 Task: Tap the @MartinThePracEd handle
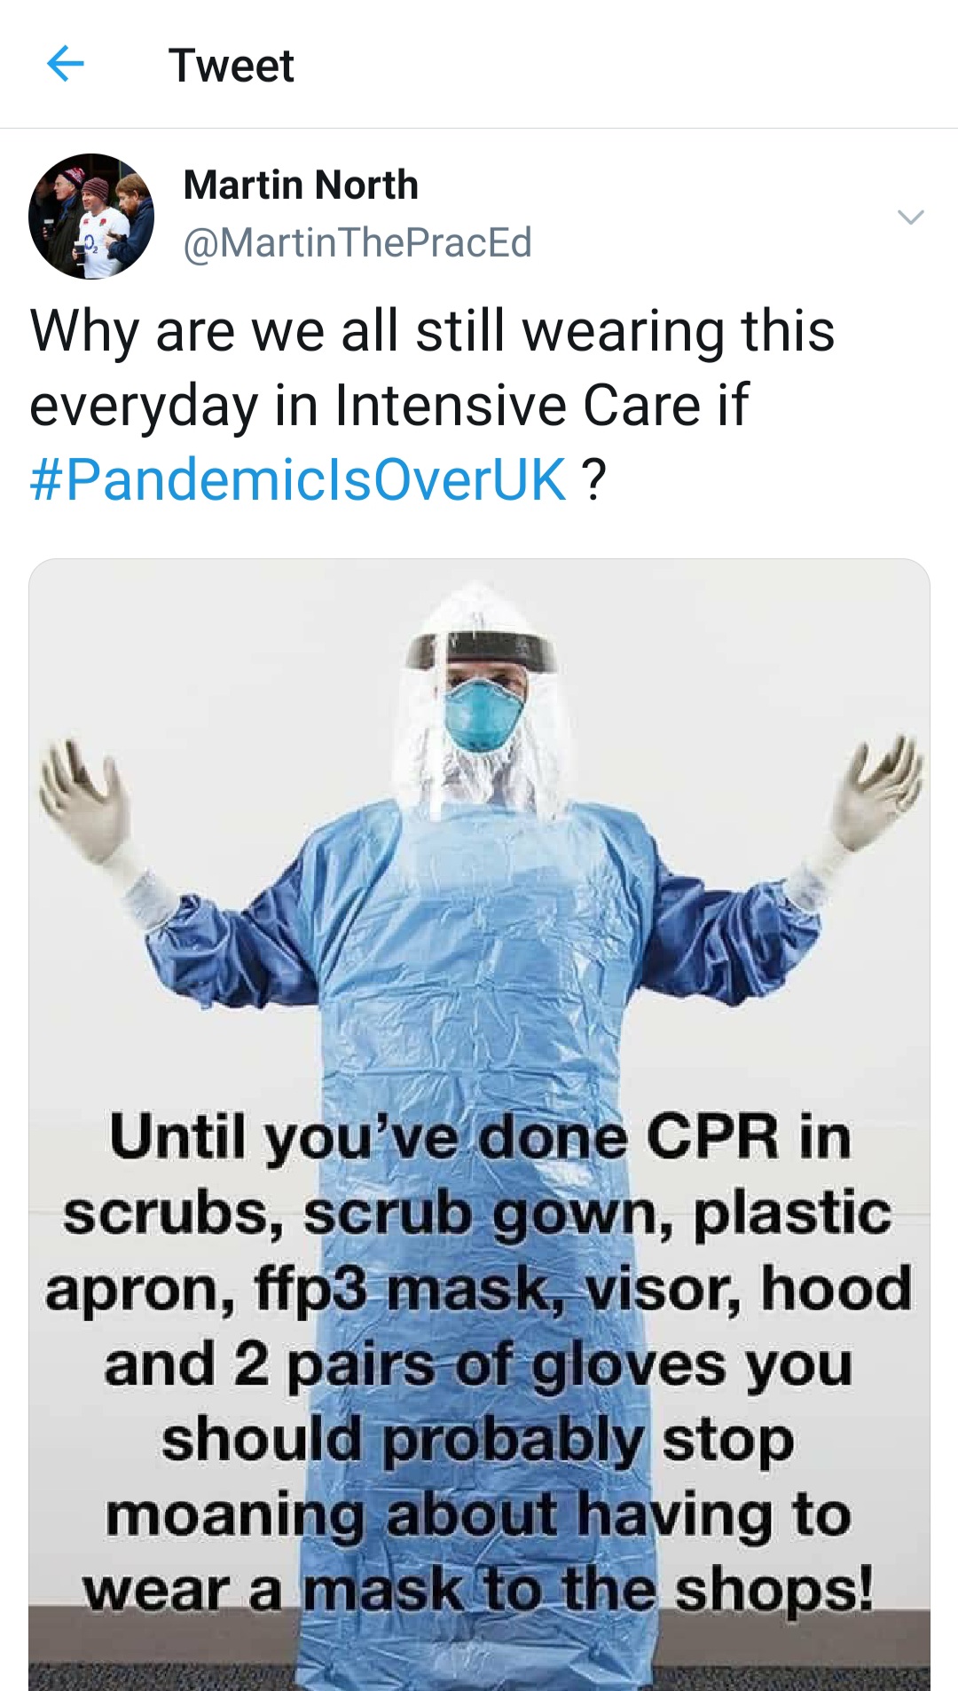pyautogui.click(x=357, y=242)
